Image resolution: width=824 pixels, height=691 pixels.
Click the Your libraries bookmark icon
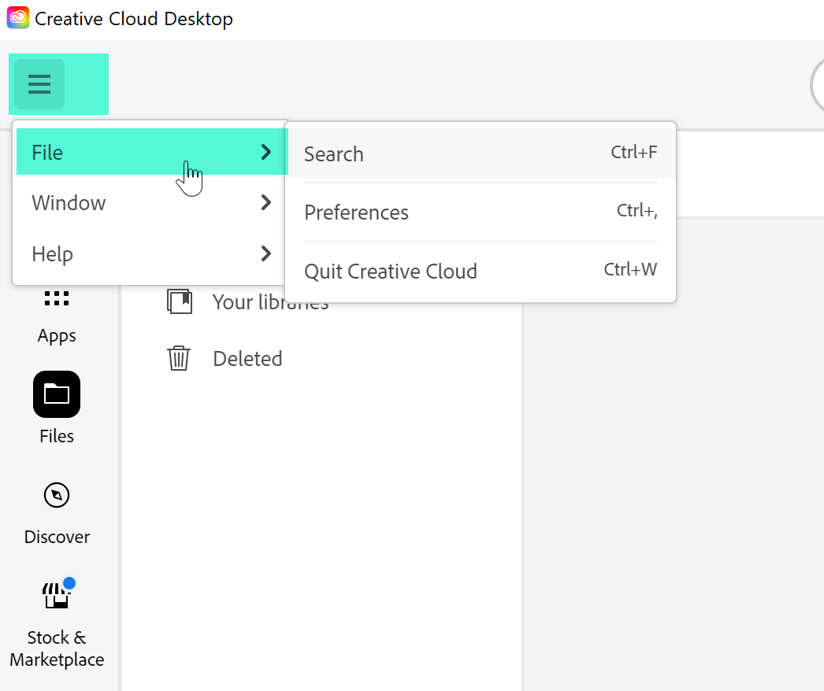(180, 300)
